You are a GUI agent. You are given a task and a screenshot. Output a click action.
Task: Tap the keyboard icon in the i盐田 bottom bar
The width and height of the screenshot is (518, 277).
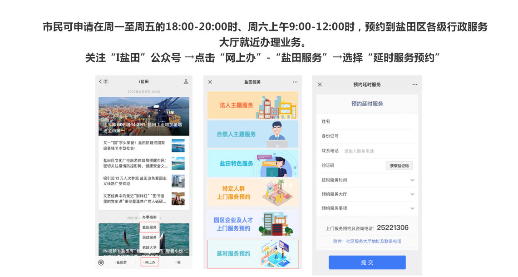pos(101,262)
